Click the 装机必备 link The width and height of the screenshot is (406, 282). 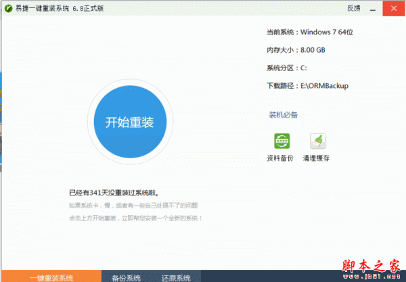[x=283, y=115]
